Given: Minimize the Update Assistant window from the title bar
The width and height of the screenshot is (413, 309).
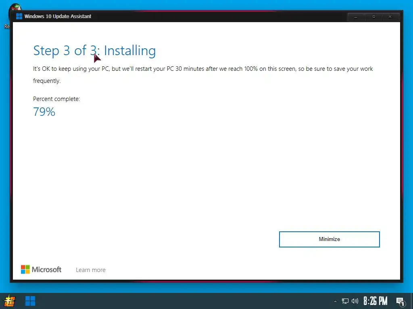Looking at the screenshot, I should (356, 17).
